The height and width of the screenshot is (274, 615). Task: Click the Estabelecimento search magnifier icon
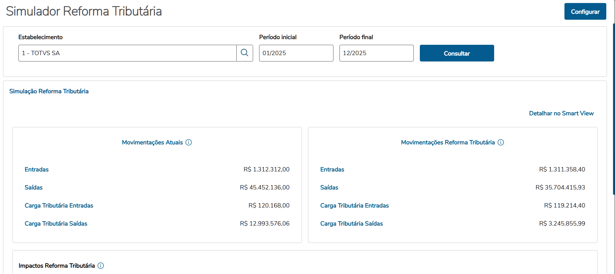tap(245, 53)
